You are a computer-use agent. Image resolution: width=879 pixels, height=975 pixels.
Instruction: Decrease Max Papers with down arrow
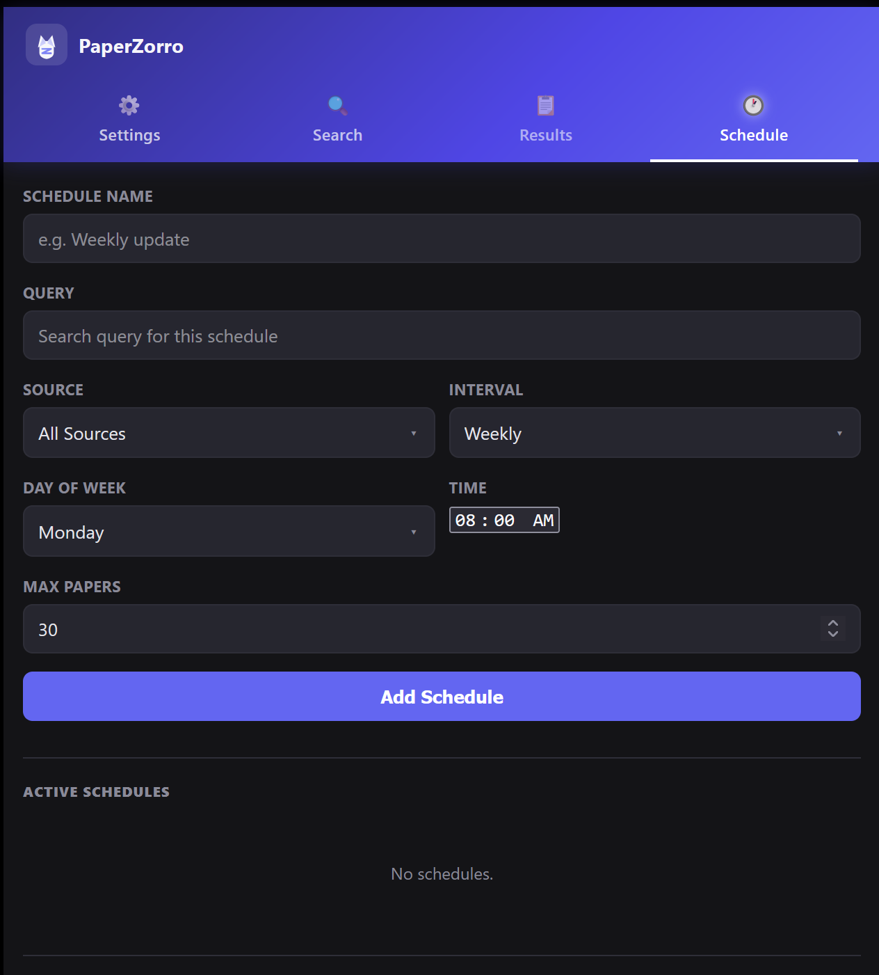833,634
